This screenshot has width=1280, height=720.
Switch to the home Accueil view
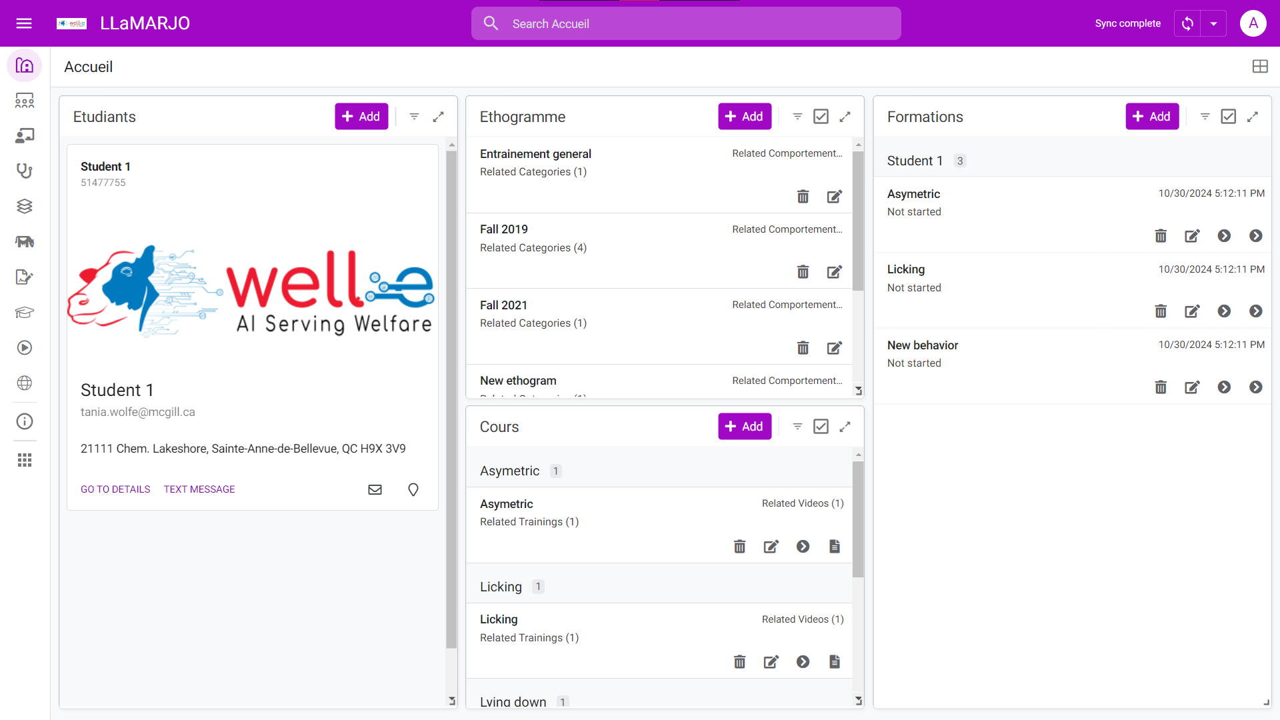coord(24,65)
